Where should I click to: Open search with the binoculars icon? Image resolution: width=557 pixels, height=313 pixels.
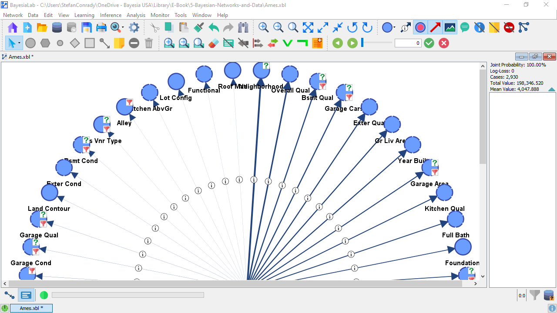[x=243, y=28]
